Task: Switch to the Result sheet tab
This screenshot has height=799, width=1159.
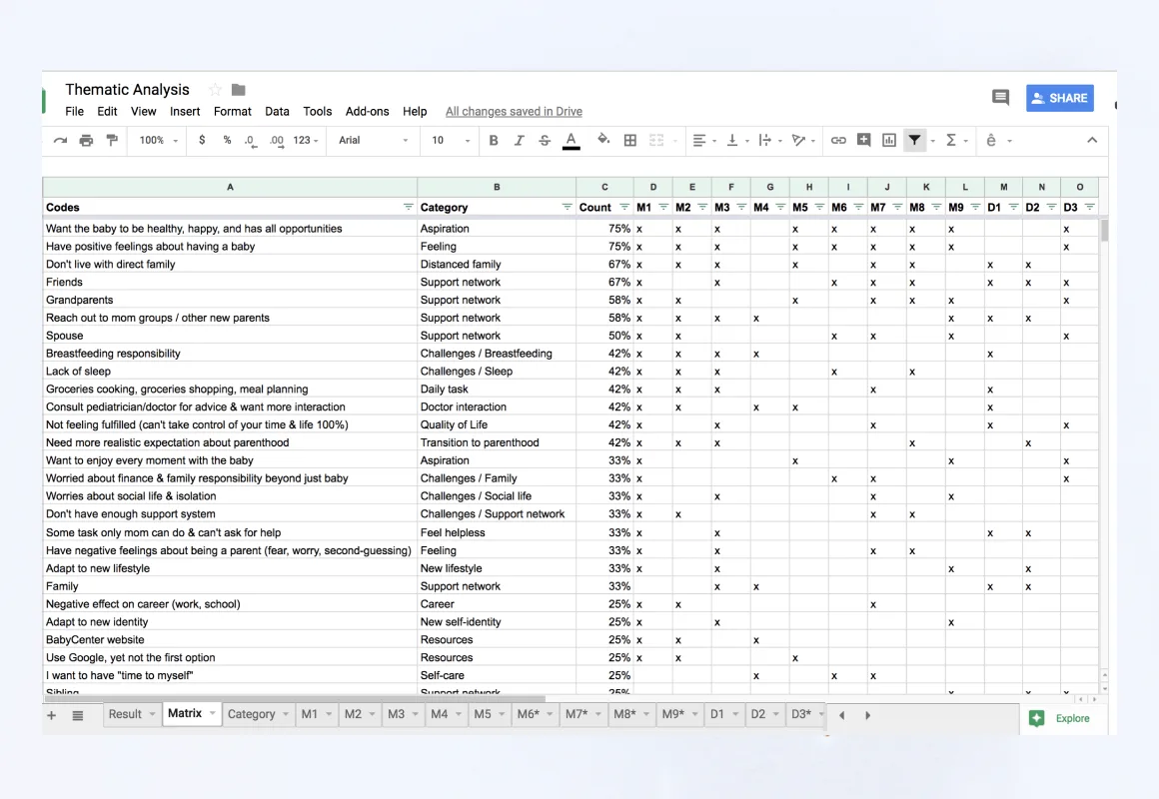Action: 127,713
